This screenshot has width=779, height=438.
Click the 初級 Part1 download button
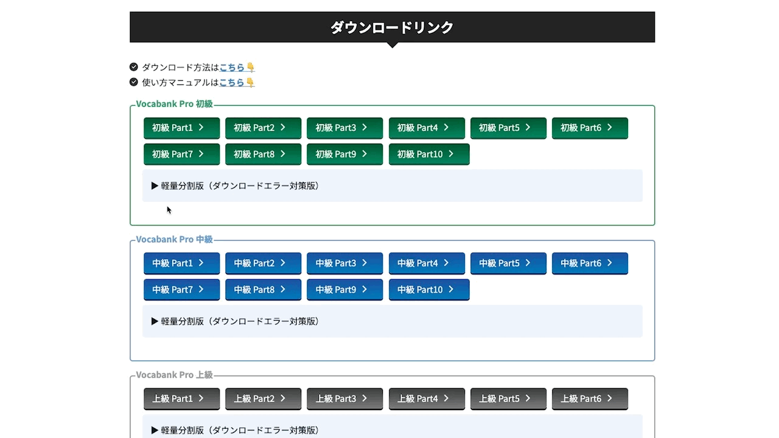[181, 128]
